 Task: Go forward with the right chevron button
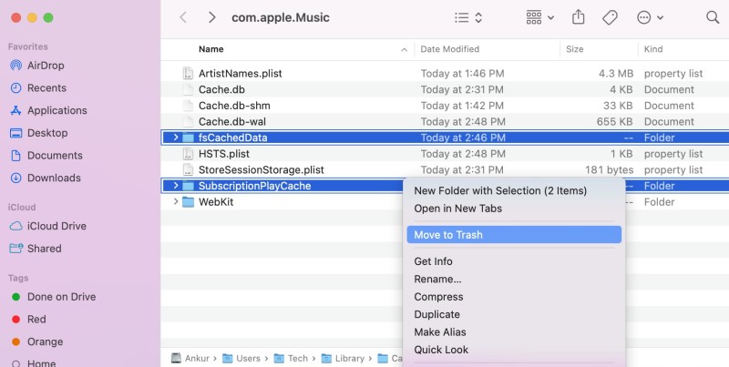point(212,17)
